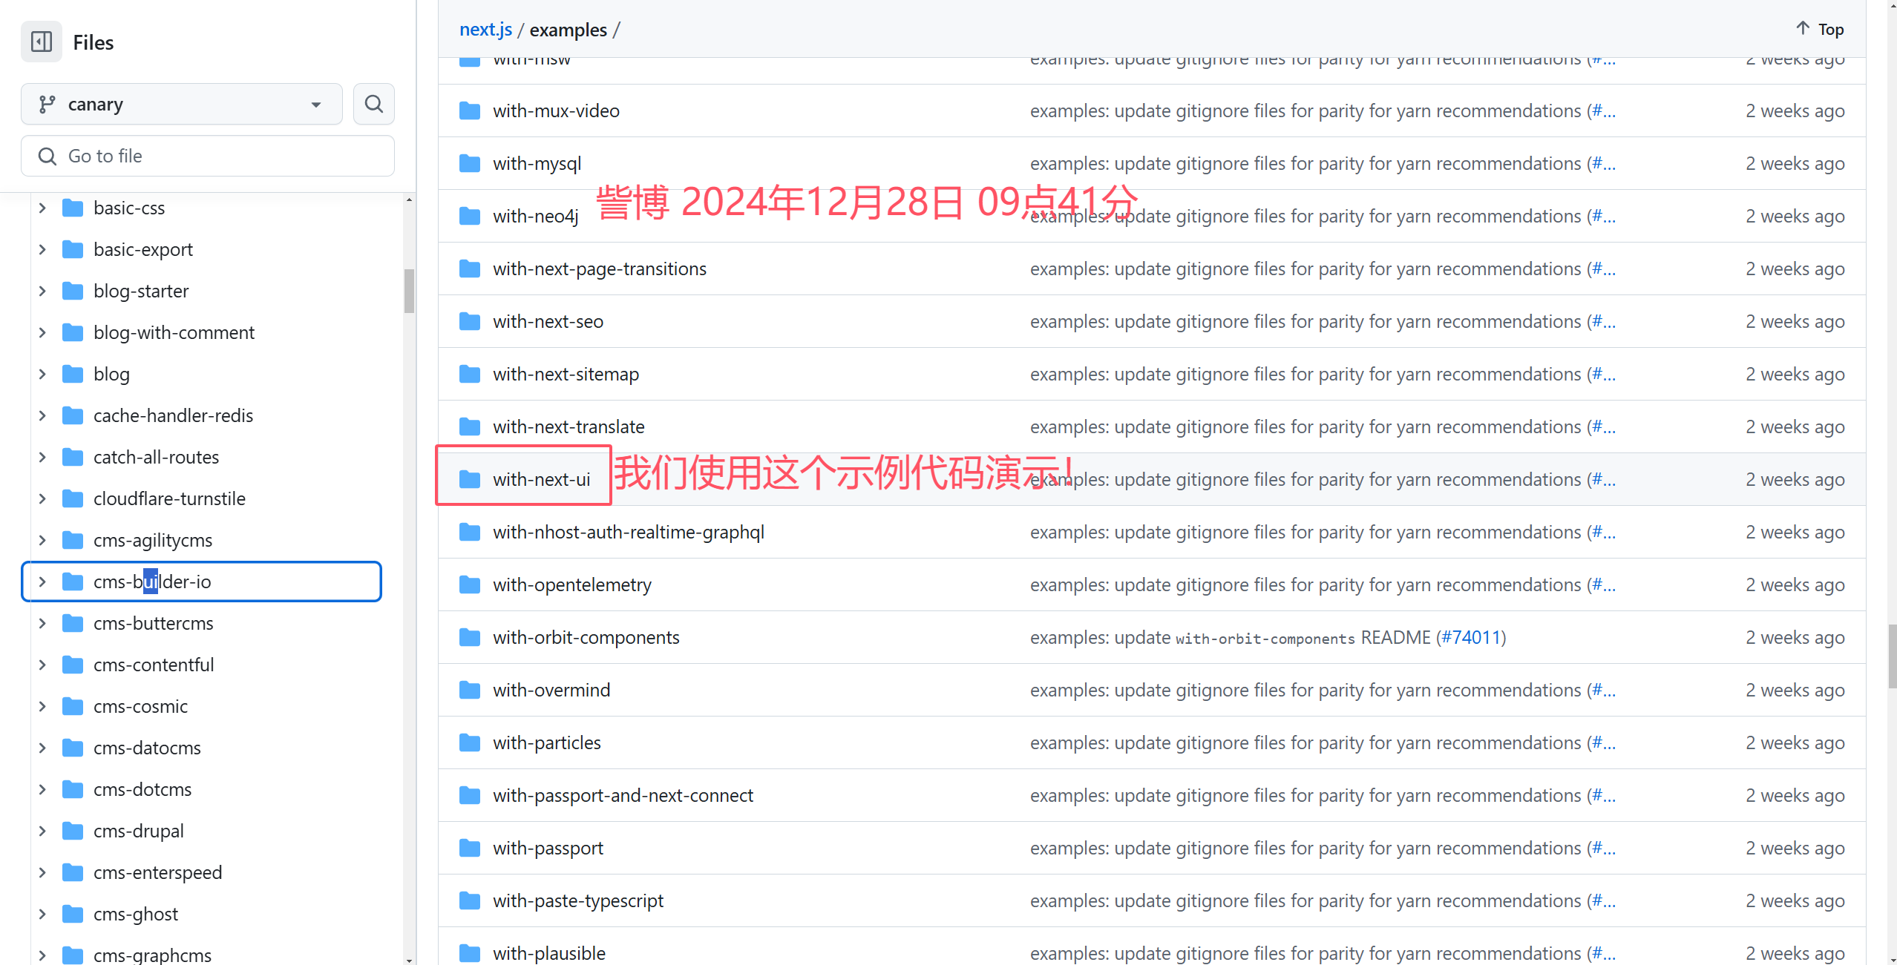This screenshot has width=1897, height=965.
Task: Open examples breadcrumb segment
Action: [568, 30]
